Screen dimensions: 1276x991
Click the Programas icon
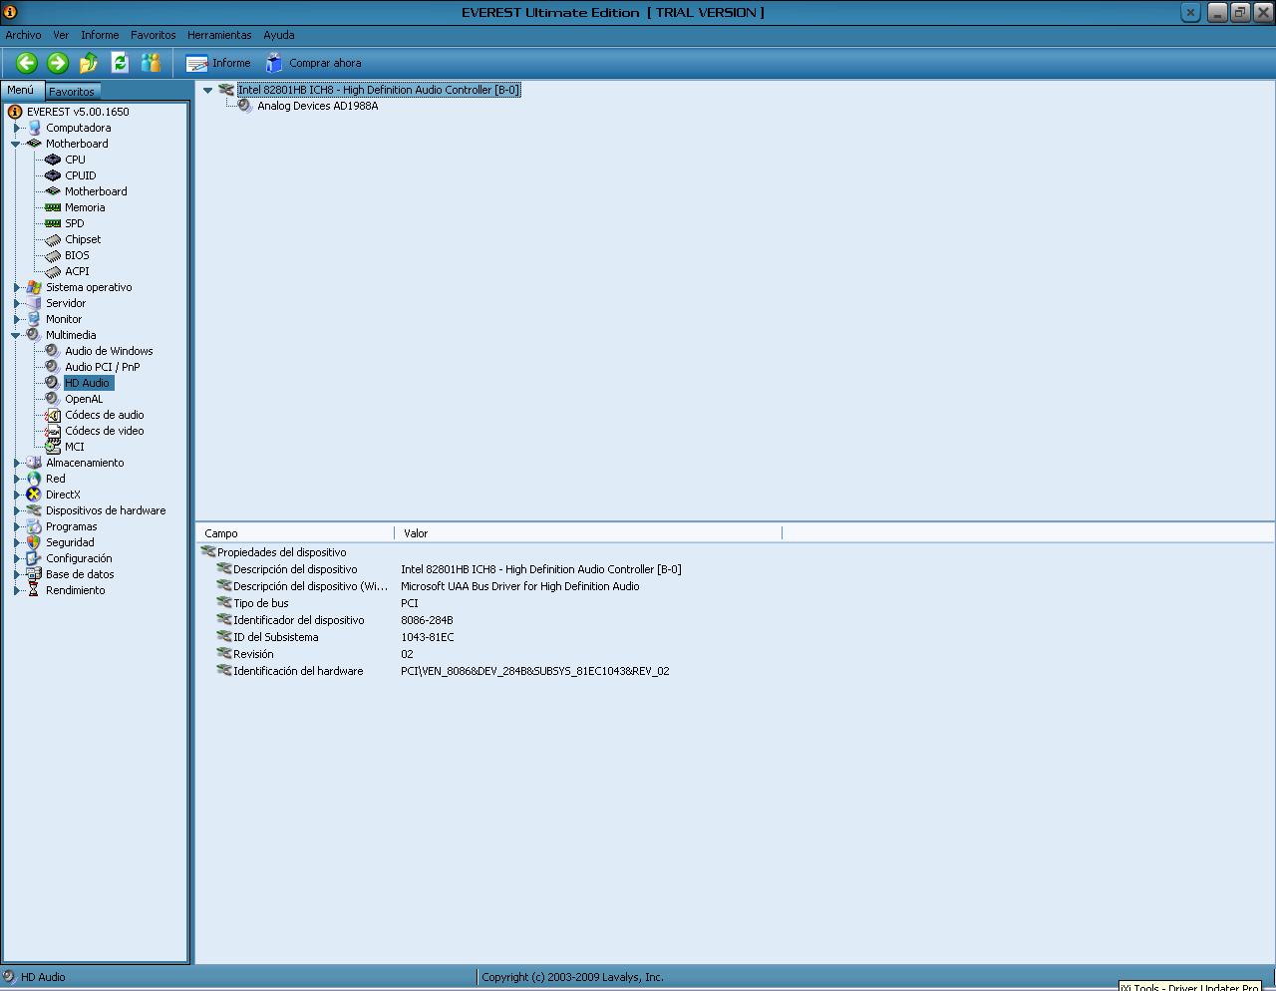click(34, 526)
